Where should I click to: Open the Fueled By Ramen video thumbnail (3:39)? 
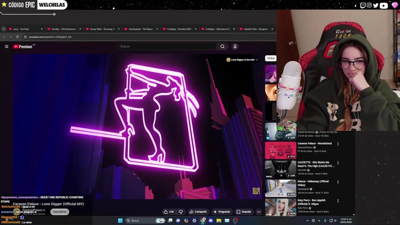click(x=280, y=131)
